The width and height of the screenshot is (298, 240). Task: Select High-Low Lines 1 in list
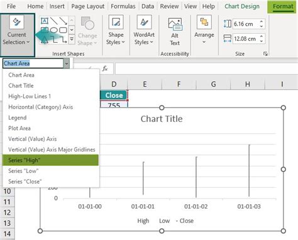tap(51, 96)
